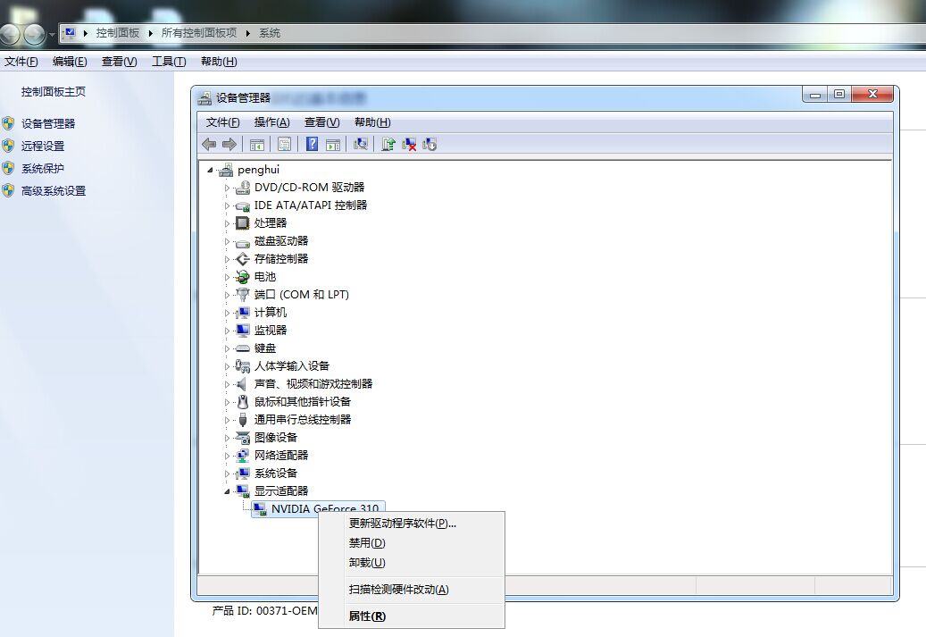Open Device Manager's 查看(V) menu
This screenshot has height=637, width=926.
pos(321,122)
